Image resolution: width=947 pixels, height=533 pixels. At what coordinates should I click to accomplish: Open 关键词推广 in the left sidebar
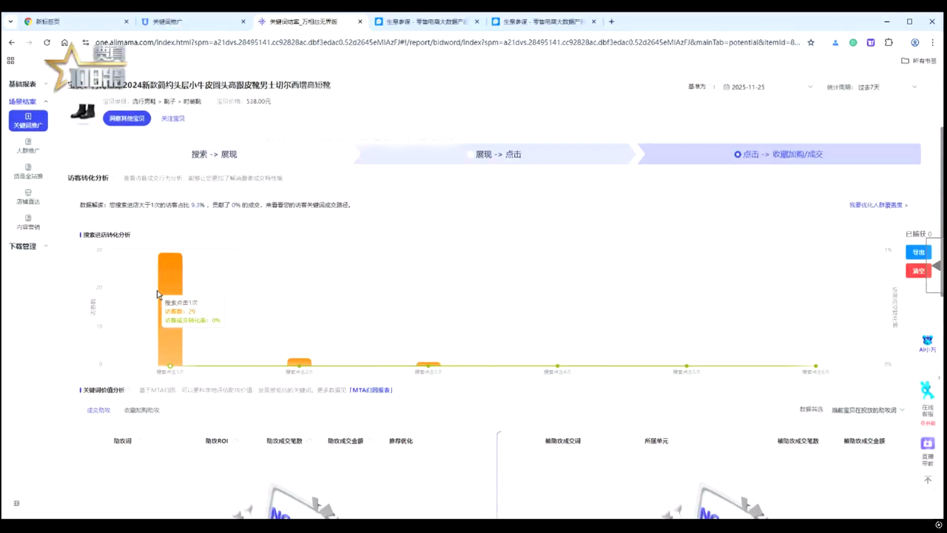click(28, 121)
